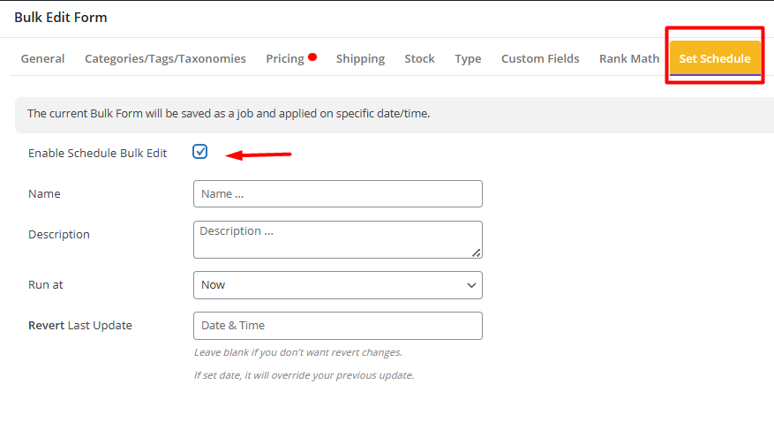Open the Stock tab
The width and height of the screenshot is (774, 422).
pos(419,59)
